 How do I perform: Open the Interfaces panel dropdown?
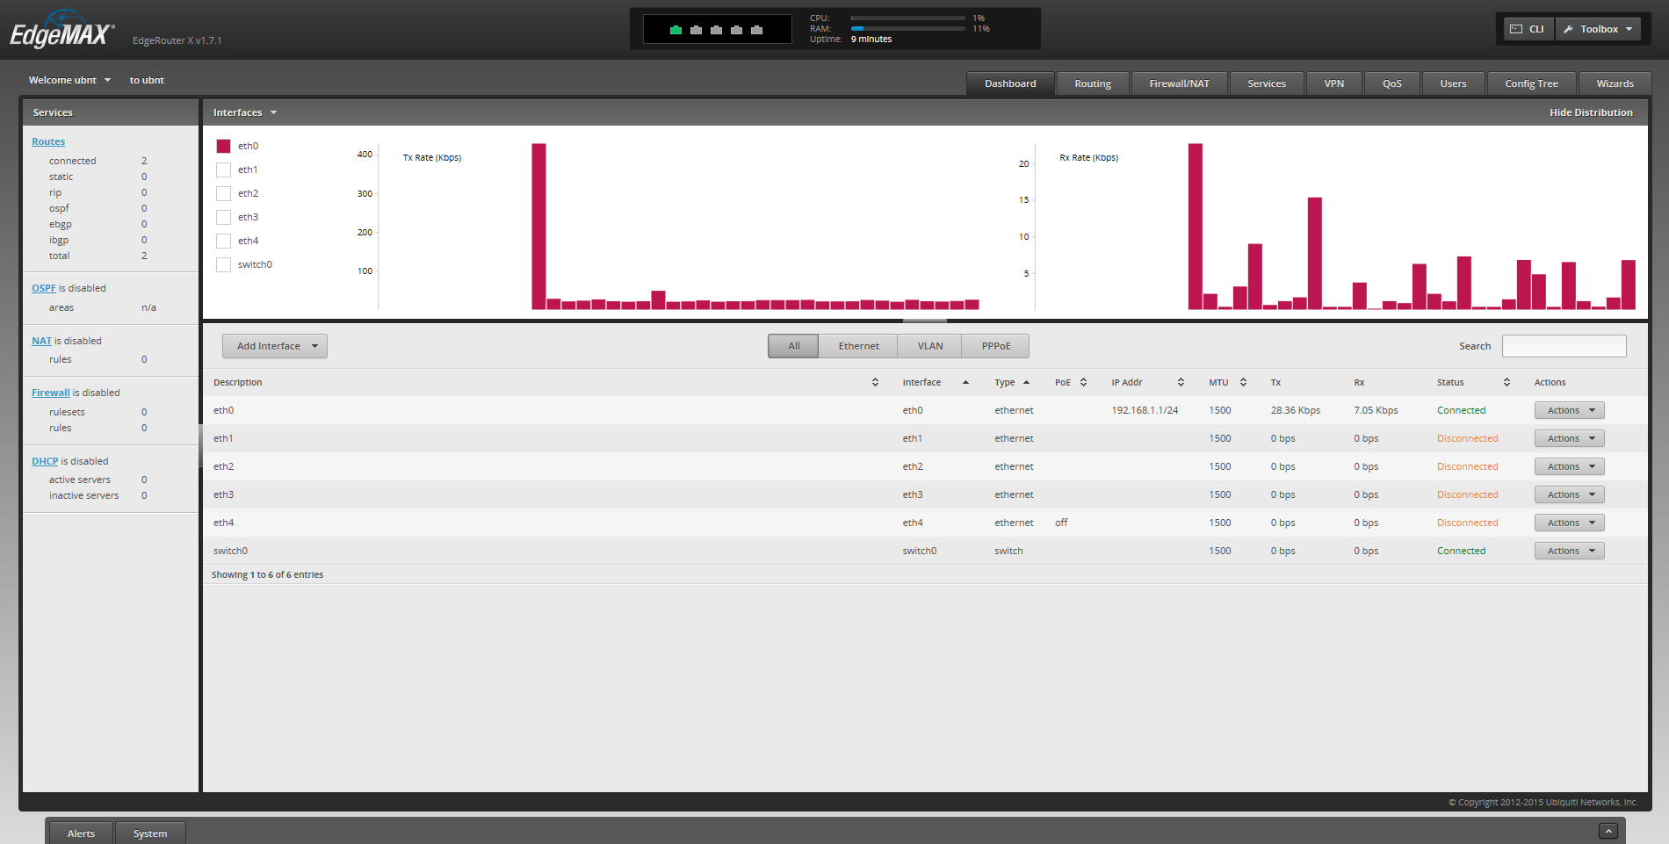click(245, 112)
